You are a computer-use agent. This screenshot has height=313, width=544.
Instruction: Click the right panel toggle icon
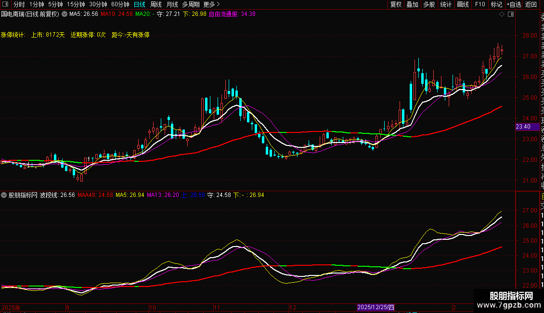click(x=511, y=14)
